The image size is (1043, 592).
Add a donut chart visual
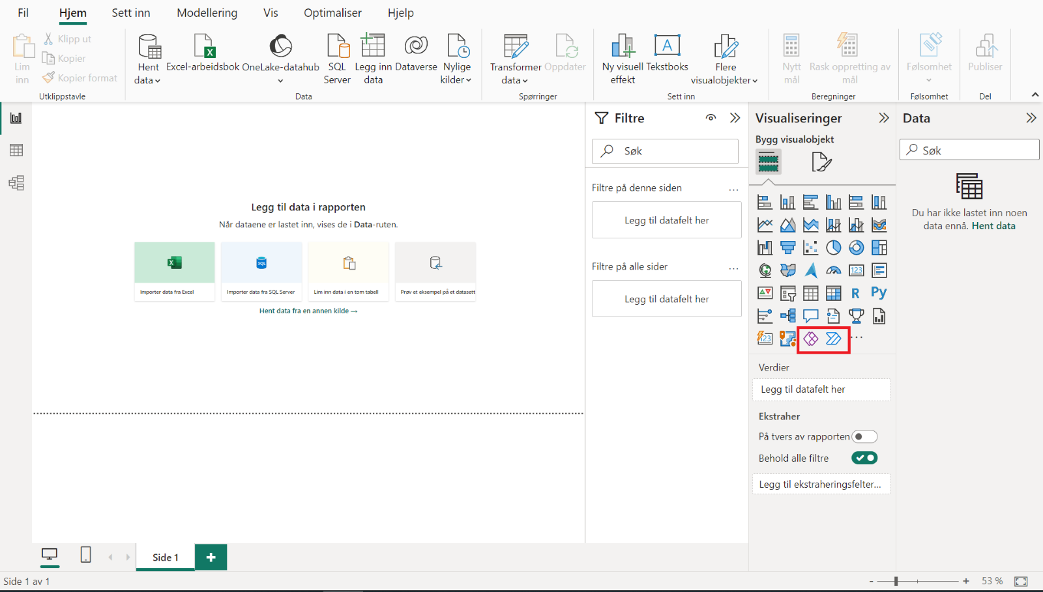856,248
